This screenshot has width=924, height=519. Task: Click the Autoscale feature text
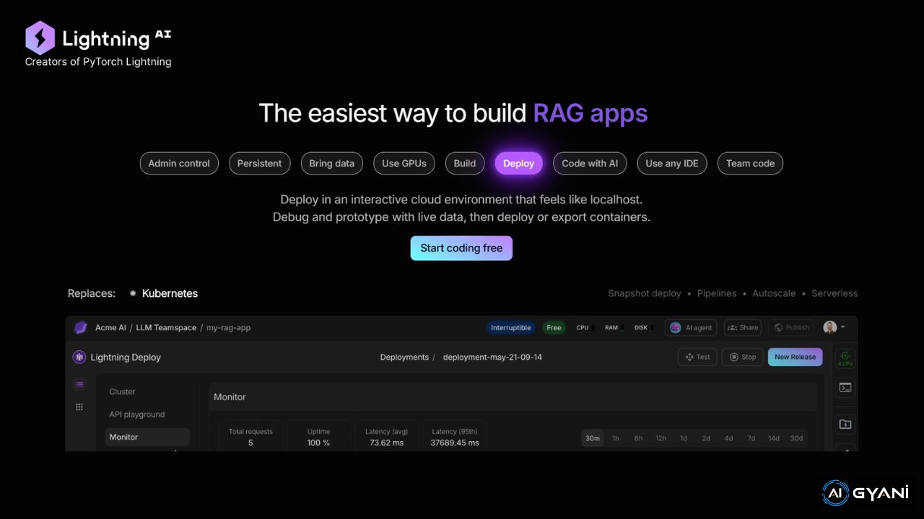(x=774, y=293)
